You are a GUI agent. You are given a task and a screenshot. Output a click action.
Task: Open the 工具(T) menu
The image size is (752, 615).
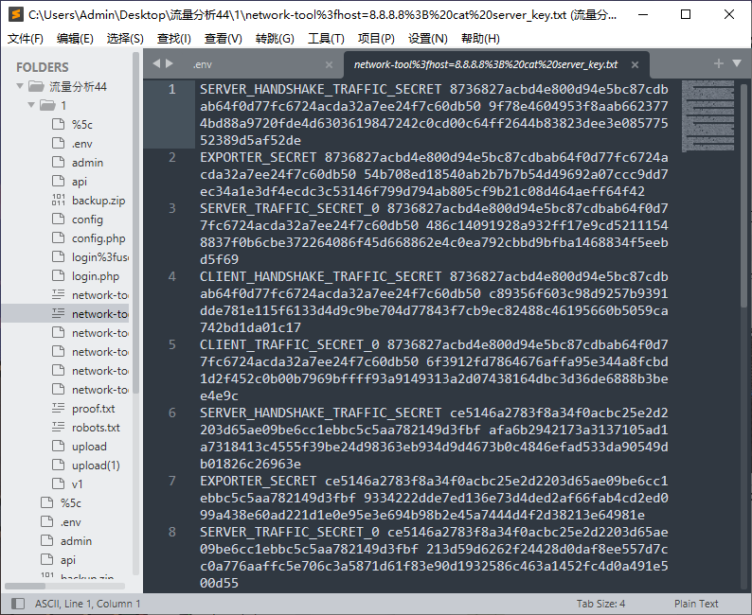coord(326,38)
